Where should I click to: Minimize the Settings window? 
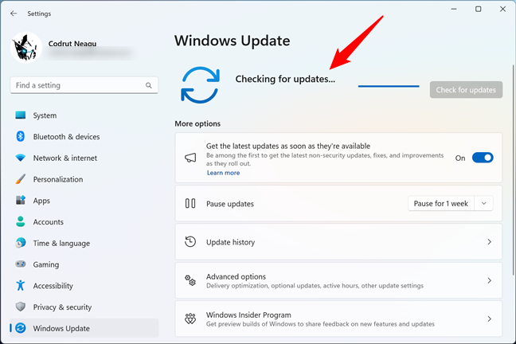coord(454,10)
